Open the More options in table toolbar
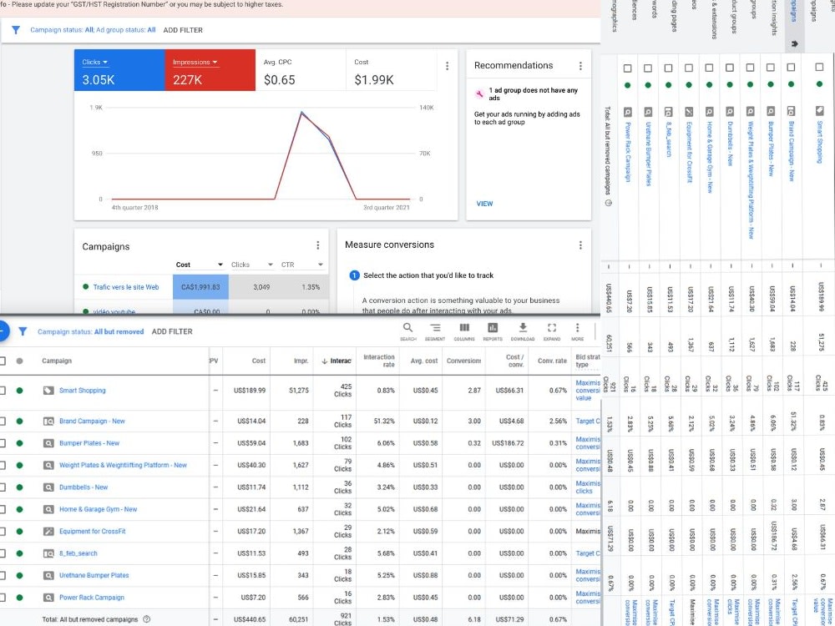Viewport: 835px width, 626px height. coord(577,331)
